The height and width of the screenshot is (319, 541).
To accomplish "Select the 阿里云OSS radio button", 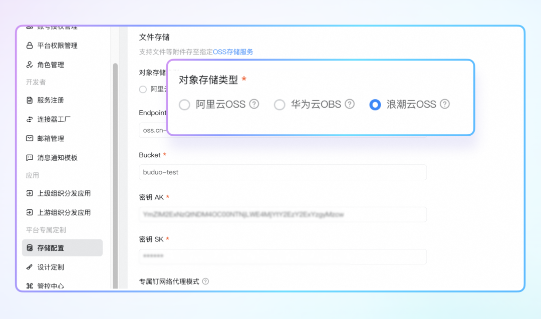I will coord(185,105).
